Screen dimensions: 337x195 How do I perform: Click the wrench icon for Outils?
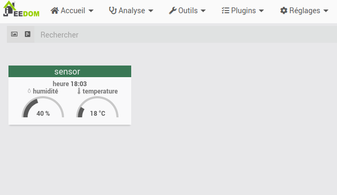click(172, 11)
